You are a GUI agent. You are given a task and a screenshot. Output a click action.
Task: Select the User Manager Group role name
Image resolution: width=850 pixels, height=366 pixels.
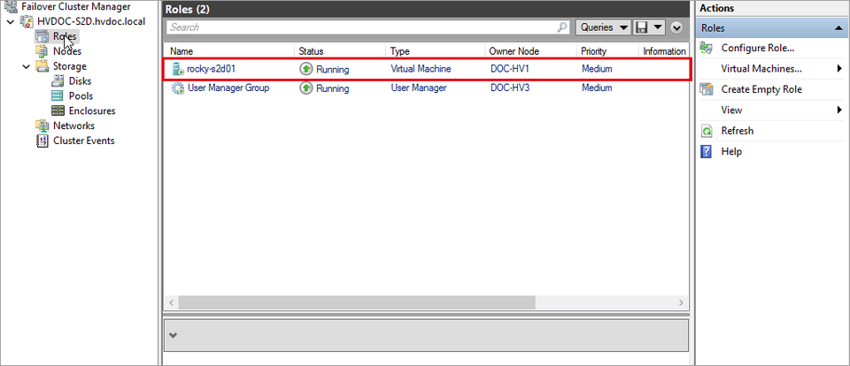[228, 88]
